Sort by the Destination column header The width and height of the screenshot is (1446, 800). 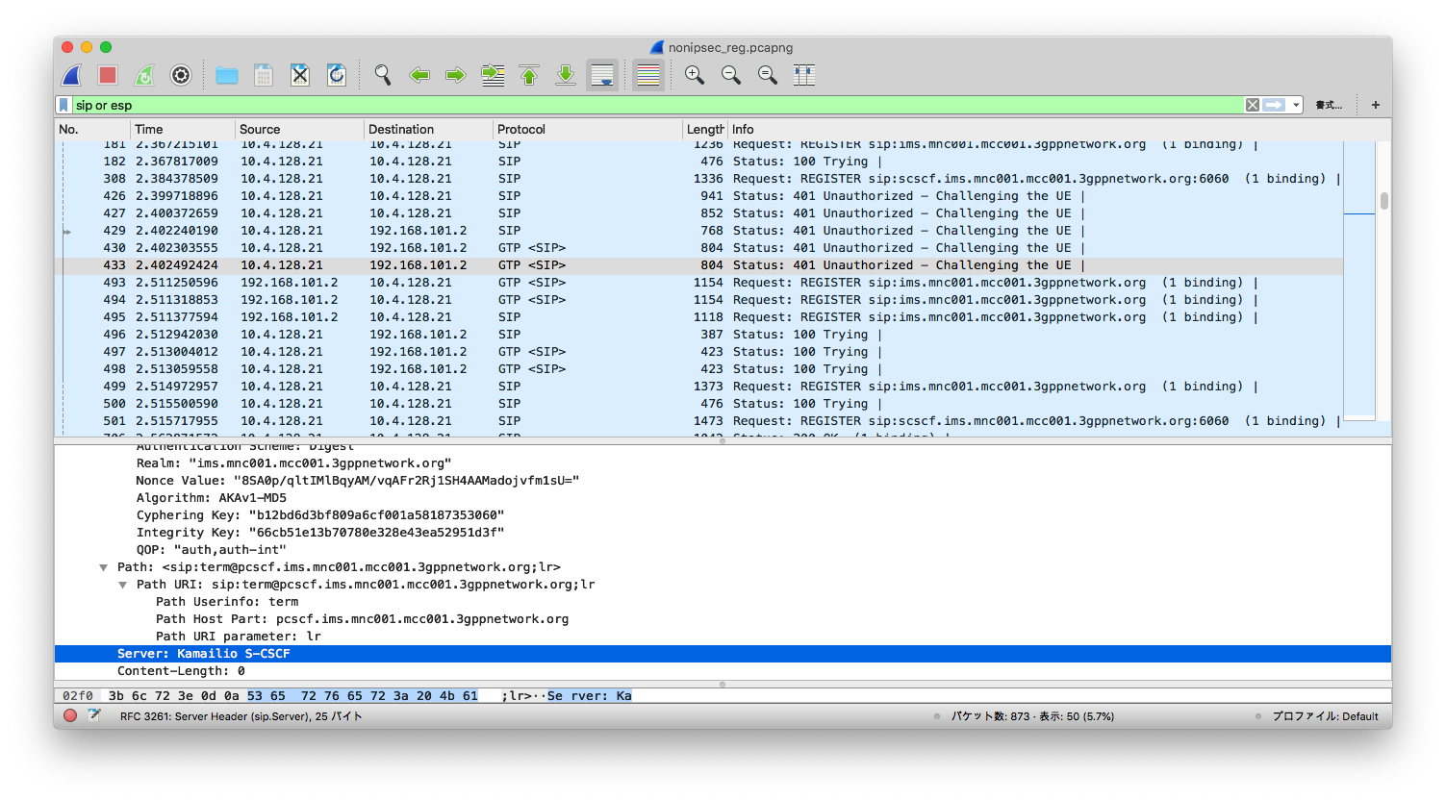pyautogui.click(x=428, y=129)
